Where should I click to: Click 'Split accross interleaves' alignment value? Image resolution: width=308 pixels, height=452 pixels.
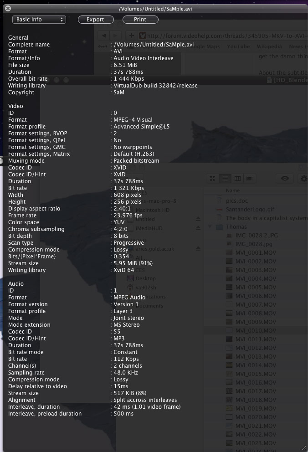pyautogui.click(x=145, y=400)
